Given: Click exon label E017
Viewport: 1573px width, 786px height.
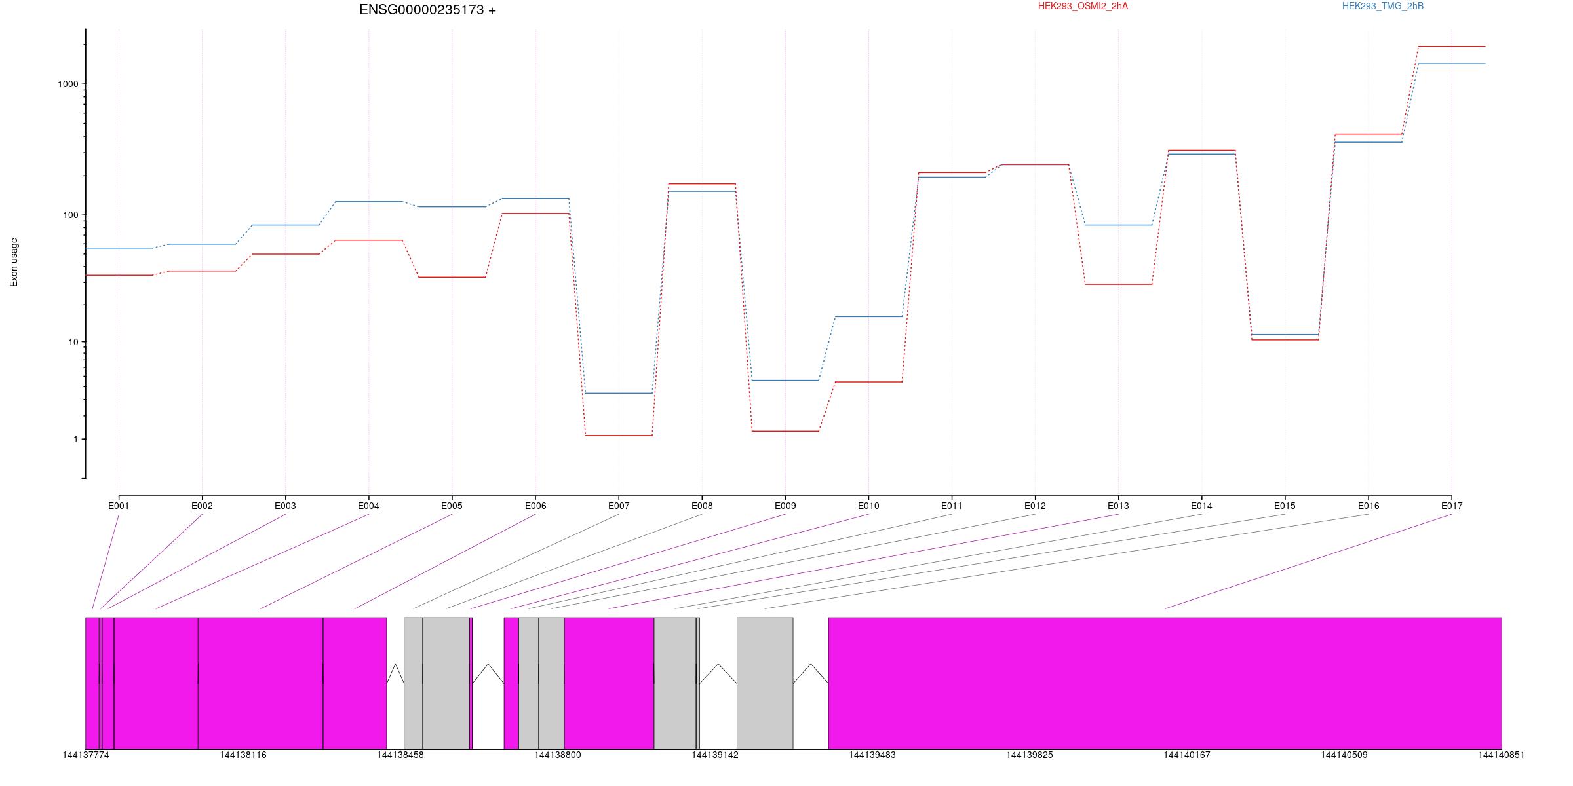Looking at the screenshot, I should 1452,506.
